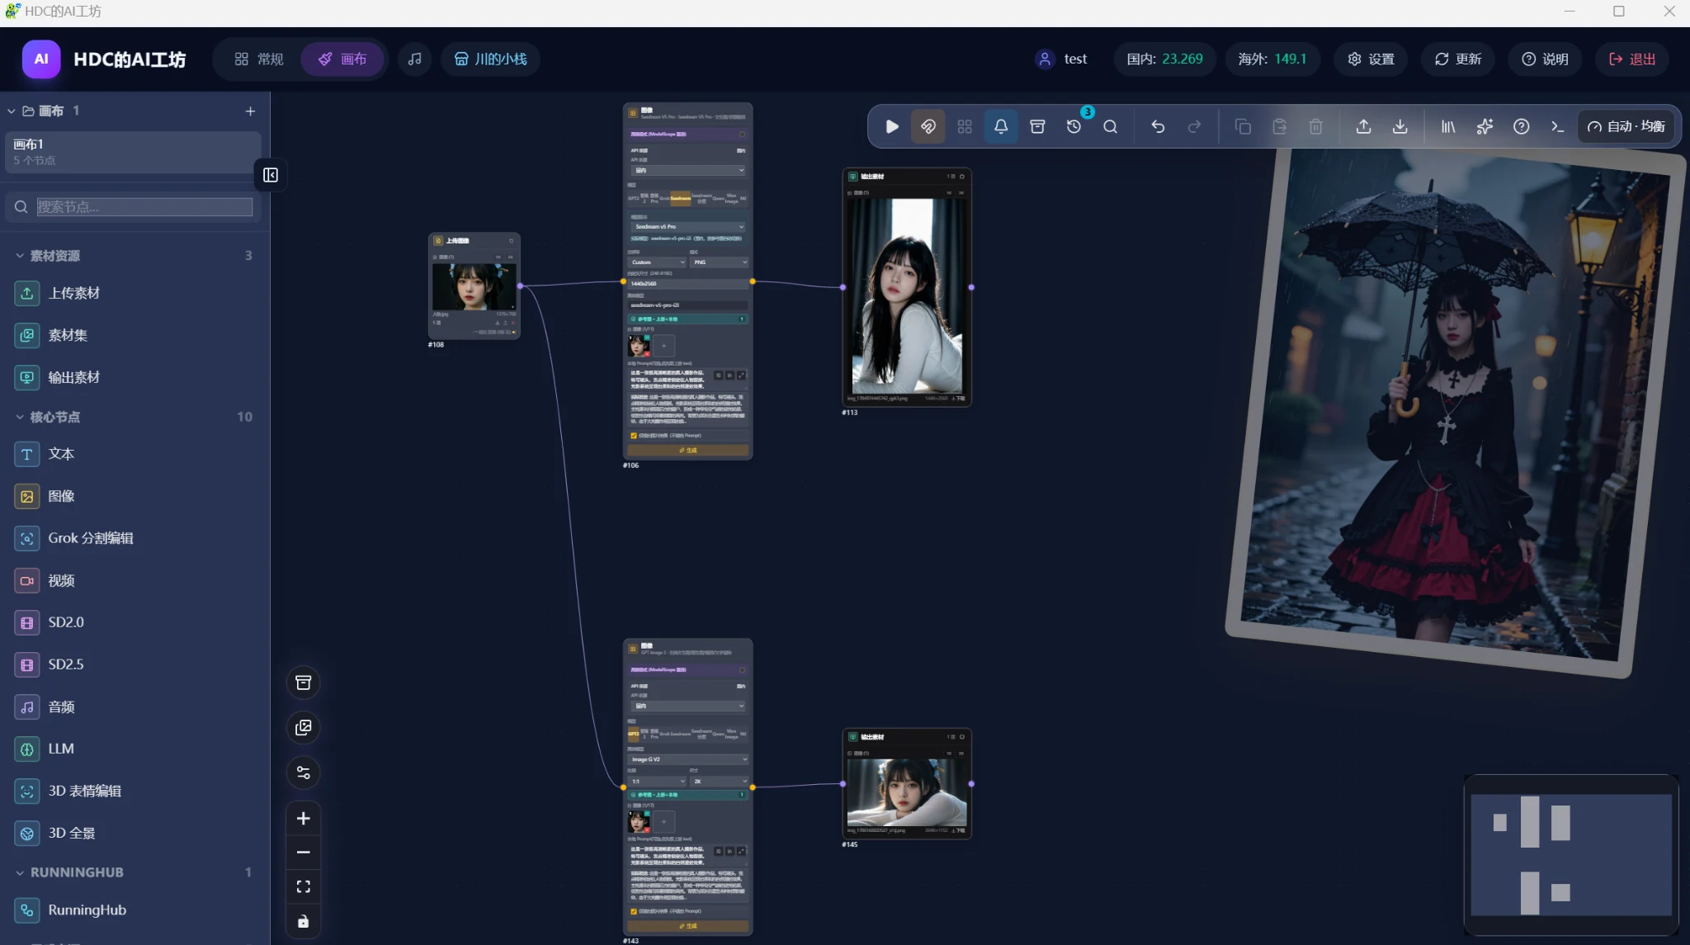Add an LLM node

tap(133, 749)
